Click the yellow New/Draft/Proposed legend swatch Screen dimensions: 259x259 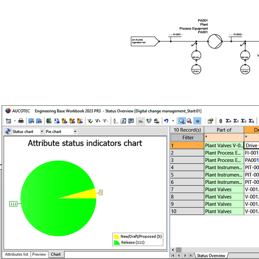point(116,237)
